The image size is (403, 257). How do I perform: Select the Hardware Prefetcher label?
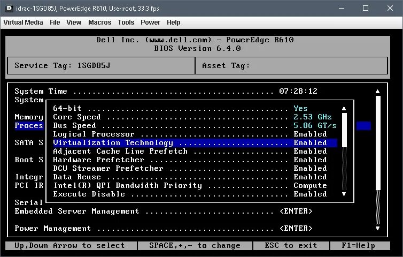click(x=98, y=160)
